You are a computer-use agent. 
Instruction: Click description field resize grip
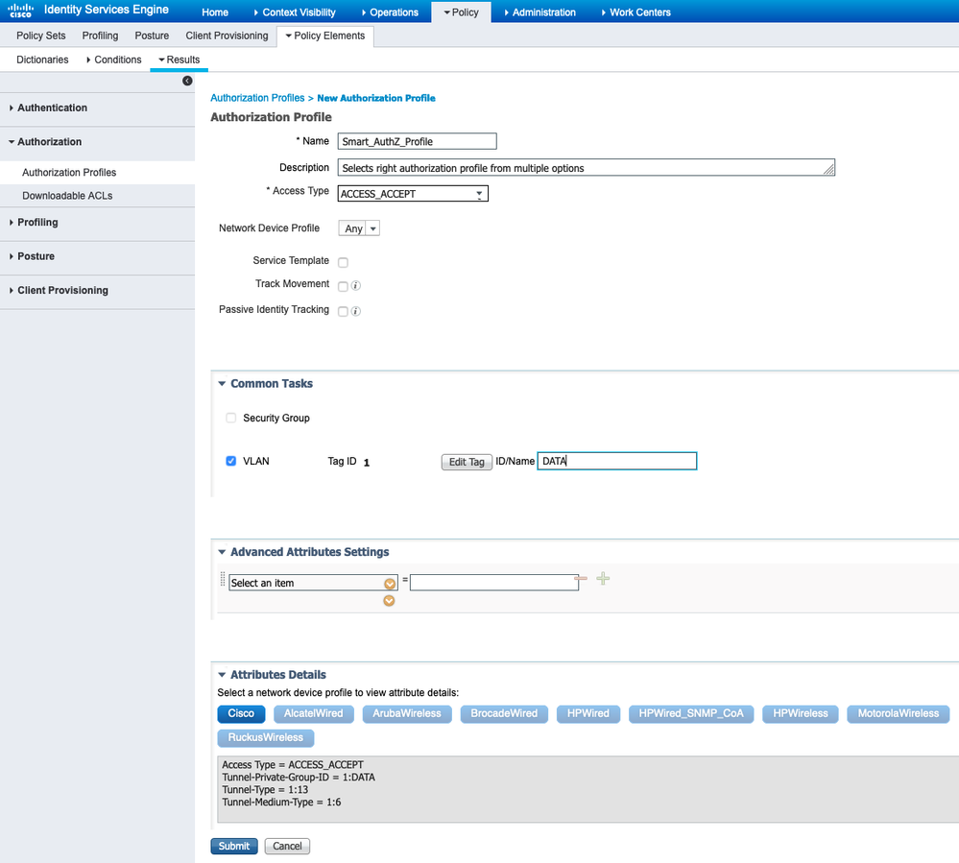pyautogui.click(x=828, y=170)
